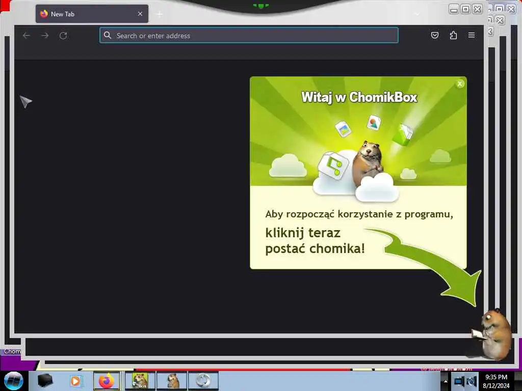
Task: Maximize the window behind Firefox
Action: [x=499, y=9]
